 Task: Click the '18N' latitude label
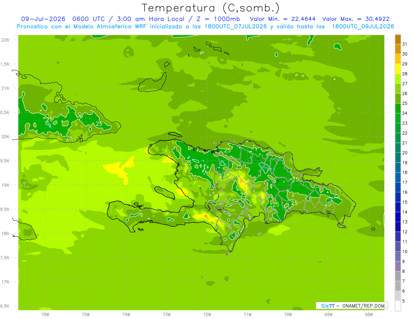pyautogui.click(x=5, y=233)
